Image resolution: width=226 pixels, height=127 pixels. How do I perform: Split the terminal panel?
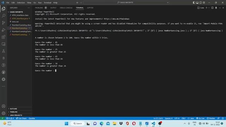coord(212,8)
